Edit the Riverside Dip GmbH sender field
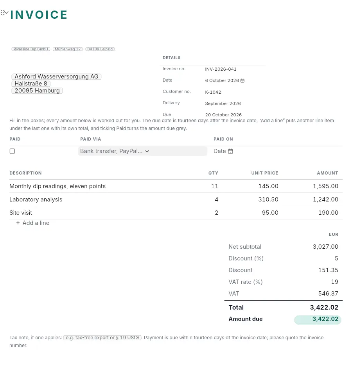 click(31, 49)
